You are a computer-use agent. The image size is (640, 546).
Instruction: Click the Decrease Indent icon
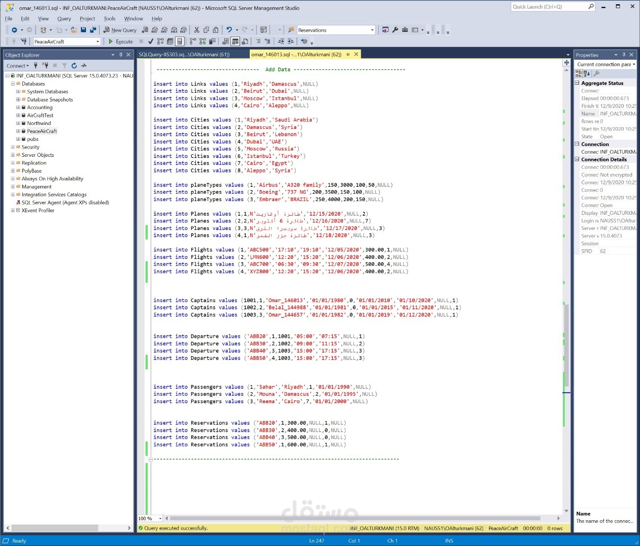tap(281, 42)
